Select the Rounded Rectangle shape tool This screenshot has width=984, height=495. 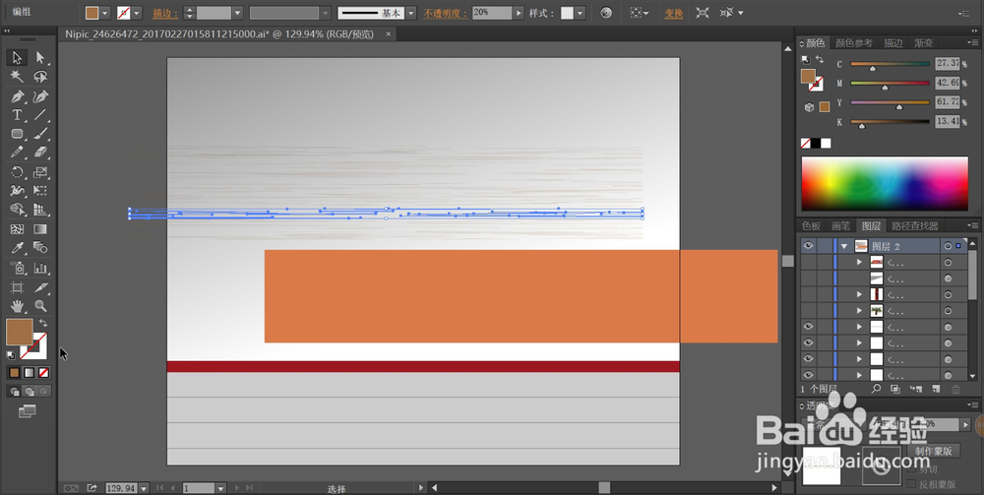pyautogui.click(x=17, y=134)
